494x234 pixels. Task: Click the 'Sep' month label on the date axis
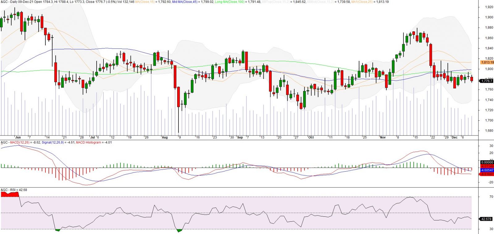coord(240,137)
